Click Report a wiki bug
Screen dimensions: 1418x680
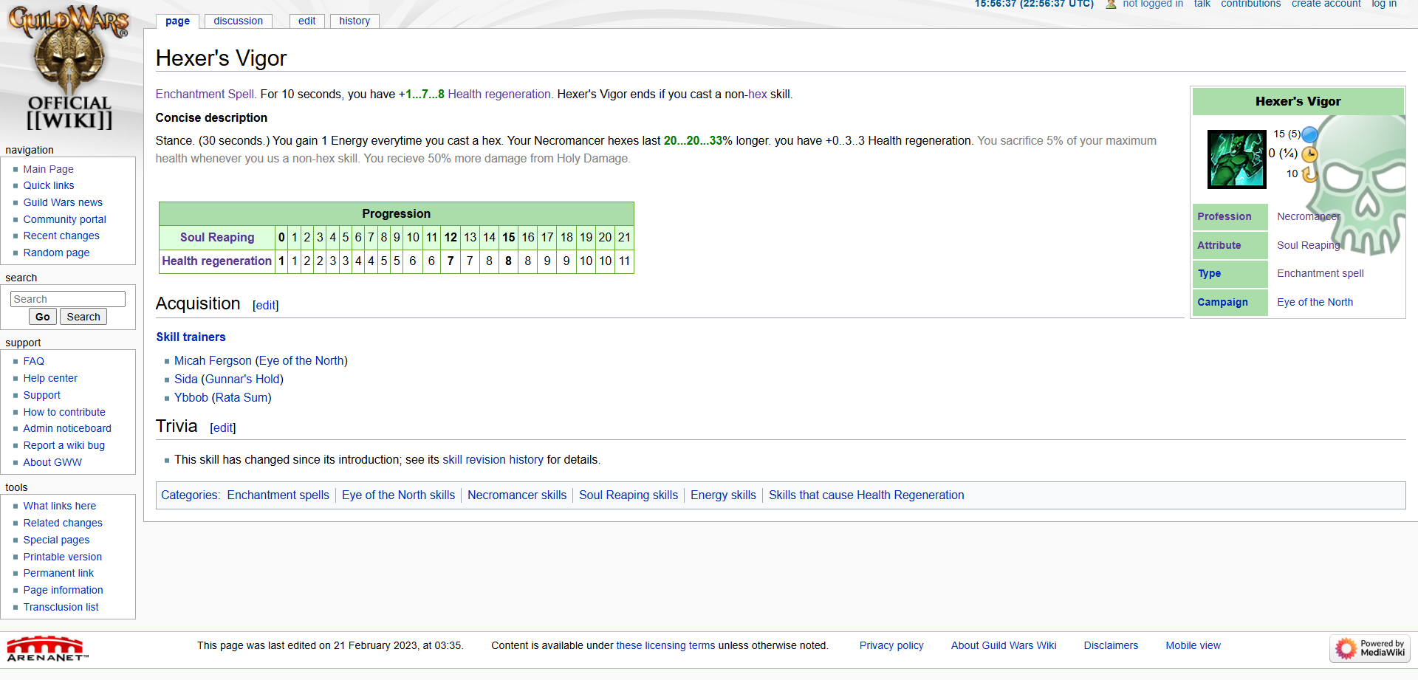point(64,445)
